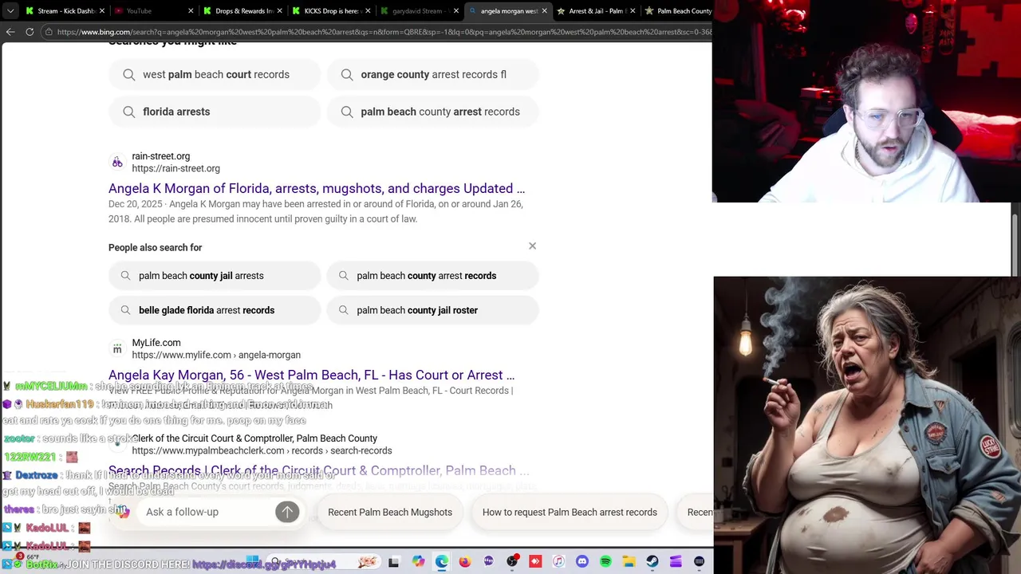Select orange county arrest records fl suggestion
1021x574 pixels.
pyautogui.click(x=433, y=74)
